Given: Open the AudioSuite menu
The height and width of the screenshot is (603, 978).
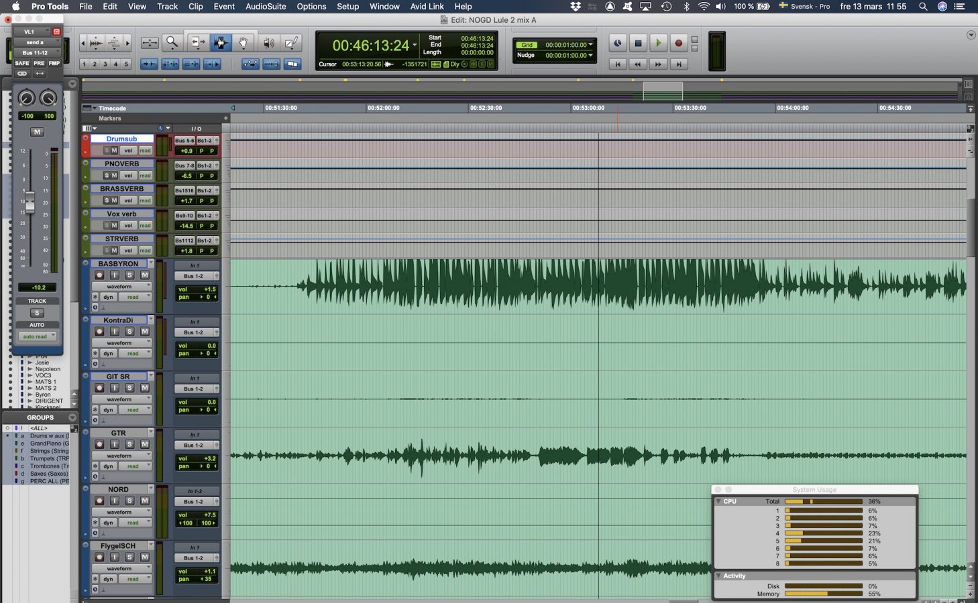Looking at the screenshot, I should pos(266,7).
